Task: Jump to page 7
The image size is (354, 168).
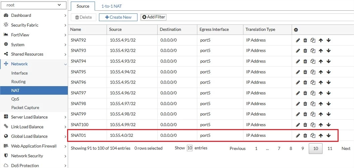Action: click(279, 148)
